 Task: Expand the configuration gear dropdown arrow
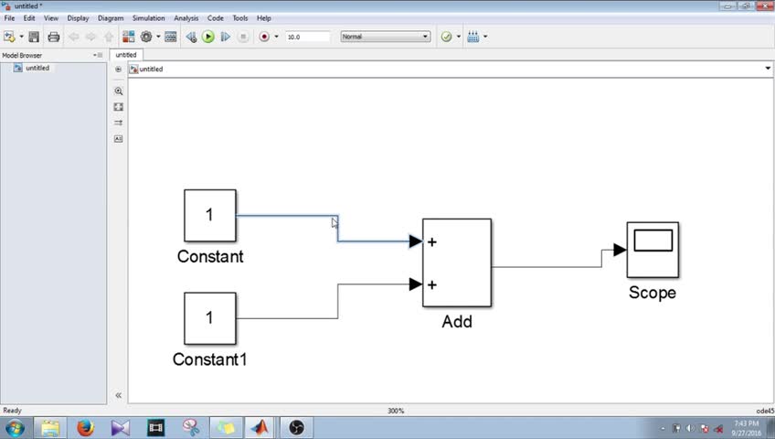pyautogui.click(x=158, y=37)
